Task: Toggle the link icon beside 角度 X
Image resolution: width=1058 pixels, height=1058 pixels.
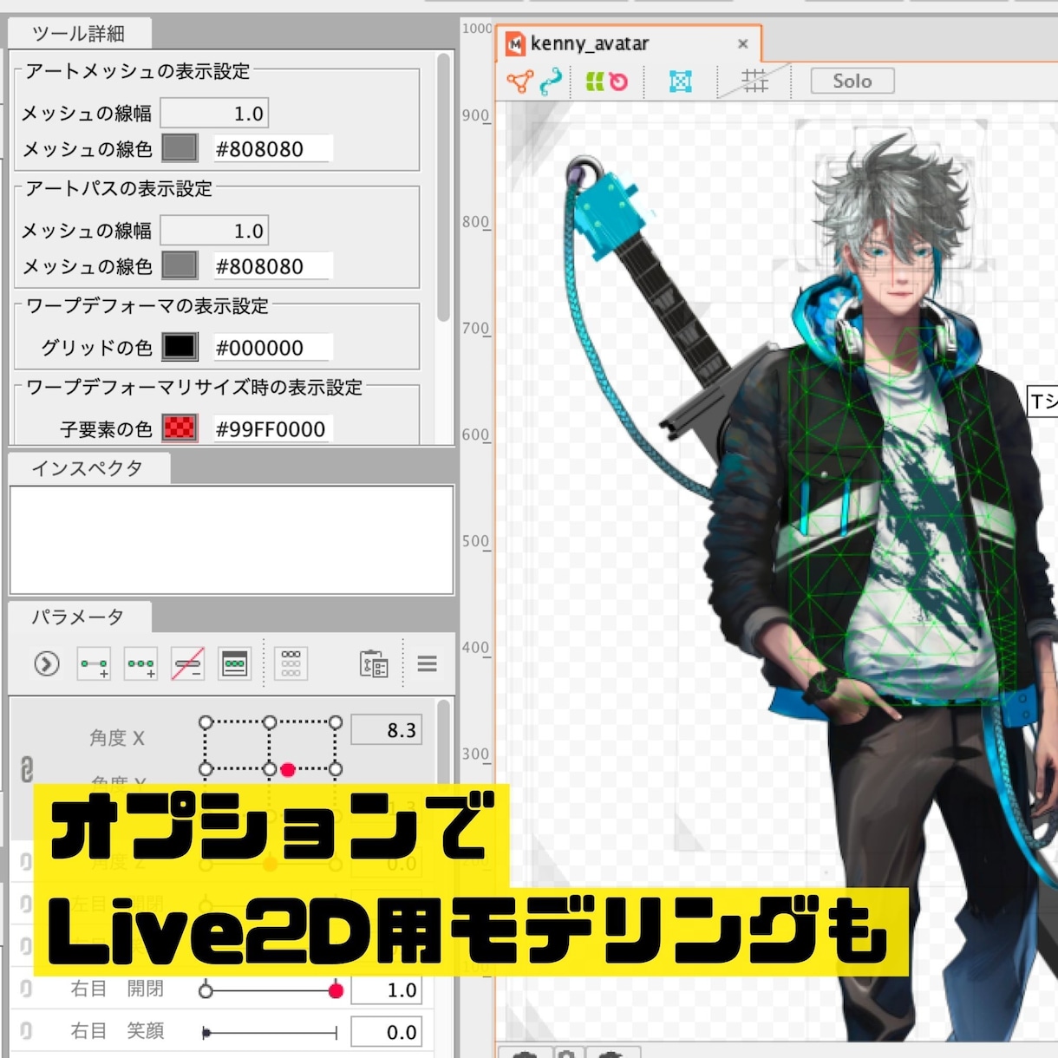Action: (x=26, y=769)
